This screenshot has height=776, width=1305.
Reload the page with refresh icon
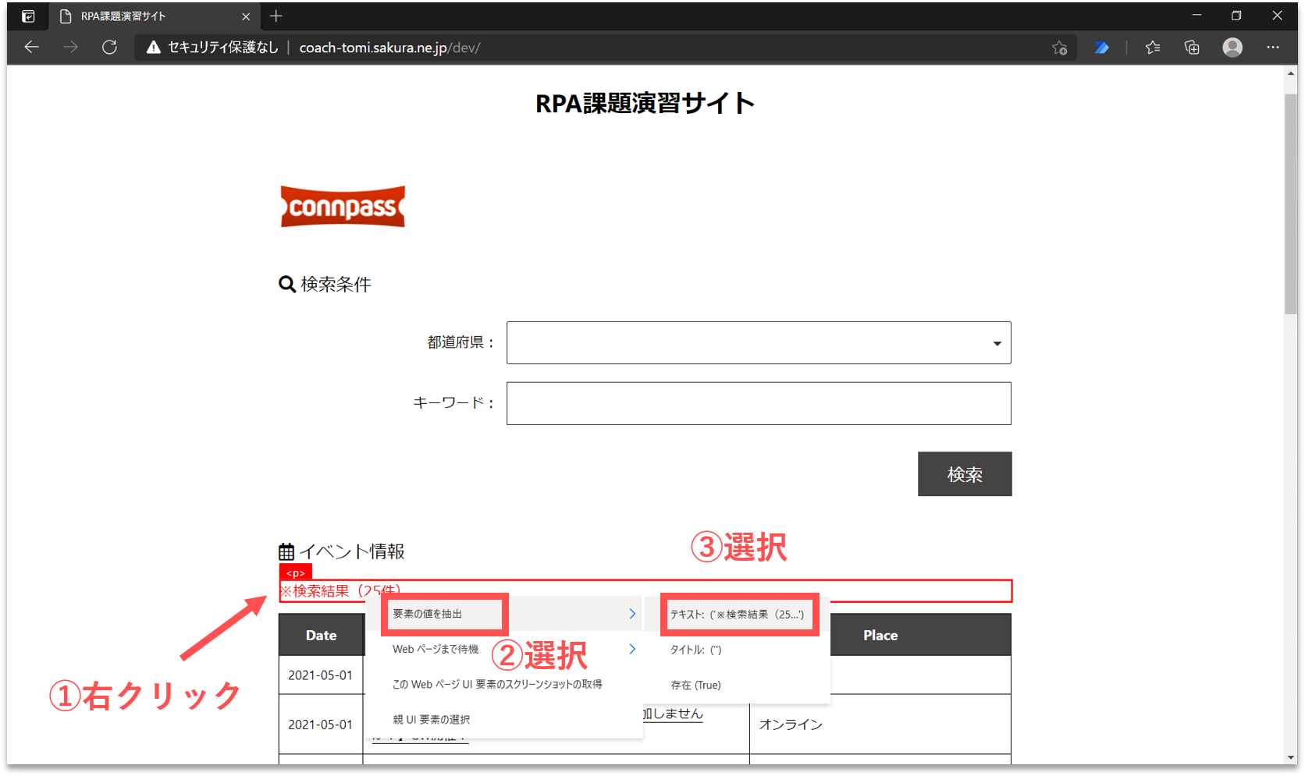109,48
